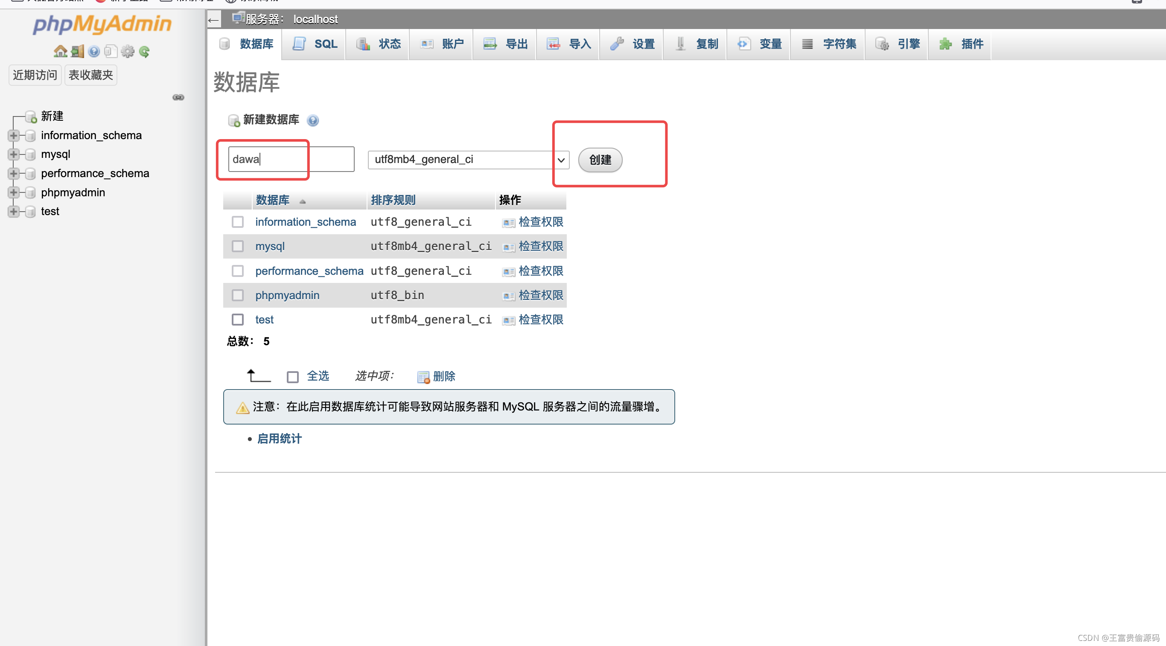The width and height of the screenshot is (1166, 646).
Task: Click privileges icon in information_schema row
Action: pos(508,223)
